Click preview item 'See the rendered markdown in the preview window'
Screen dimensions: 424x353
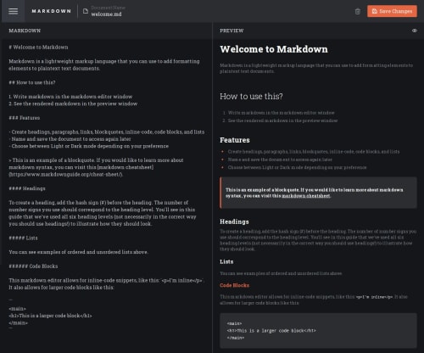(282, 120)
